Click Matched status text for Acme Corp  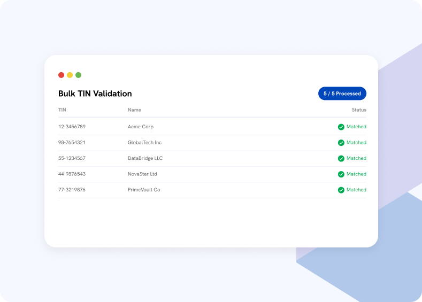pyautogui.click(x=356, y=127)
